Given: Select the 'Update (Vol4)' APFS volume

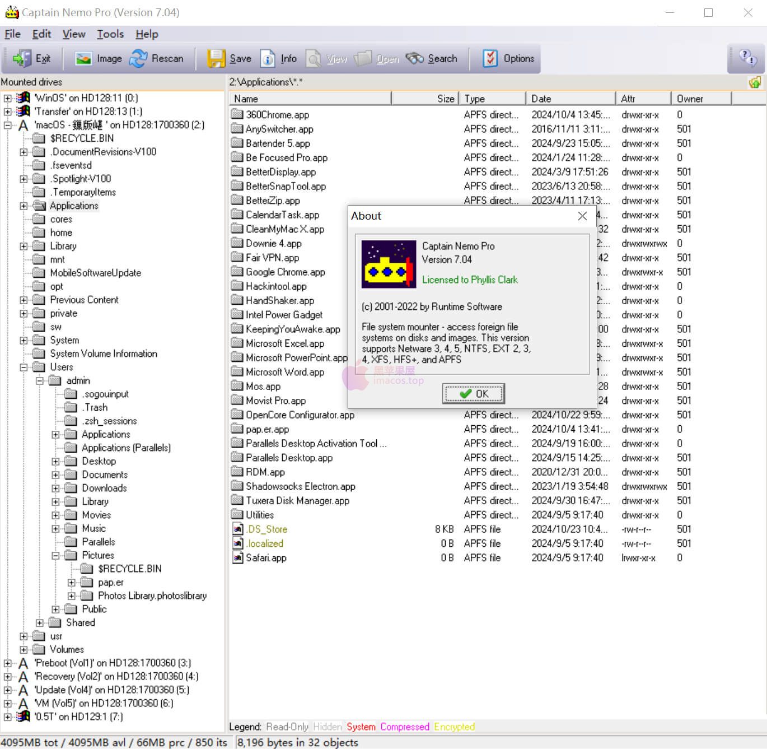Looking at the screenshot, I should [112, 690].
